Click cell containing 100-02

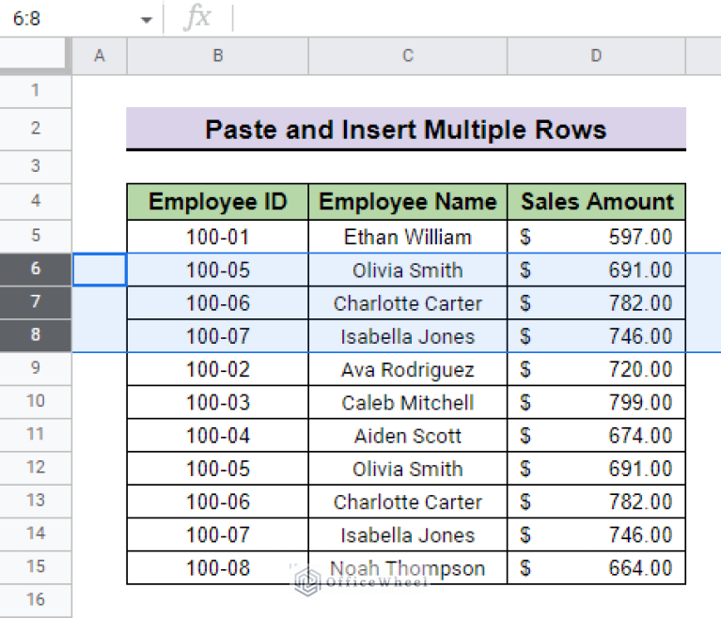click(x=217, y=369)
